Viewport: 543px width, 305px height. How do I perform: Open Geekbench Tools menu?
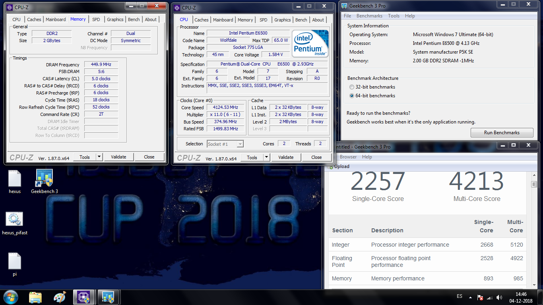pyautogui.click(x=394, y=16)
